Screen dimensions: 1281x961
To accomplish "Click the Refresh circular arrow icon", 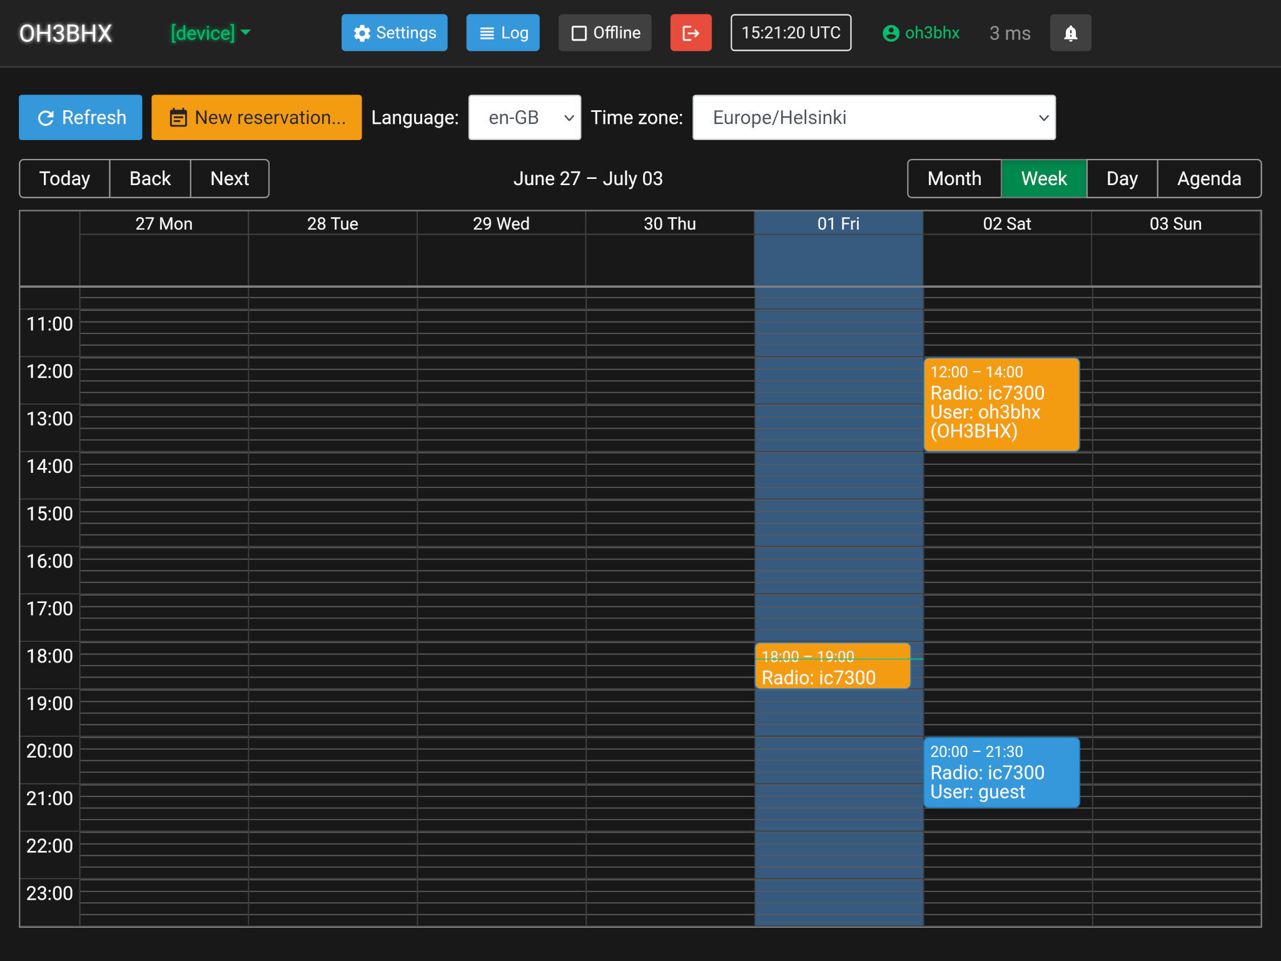I will tap(46, 118).
